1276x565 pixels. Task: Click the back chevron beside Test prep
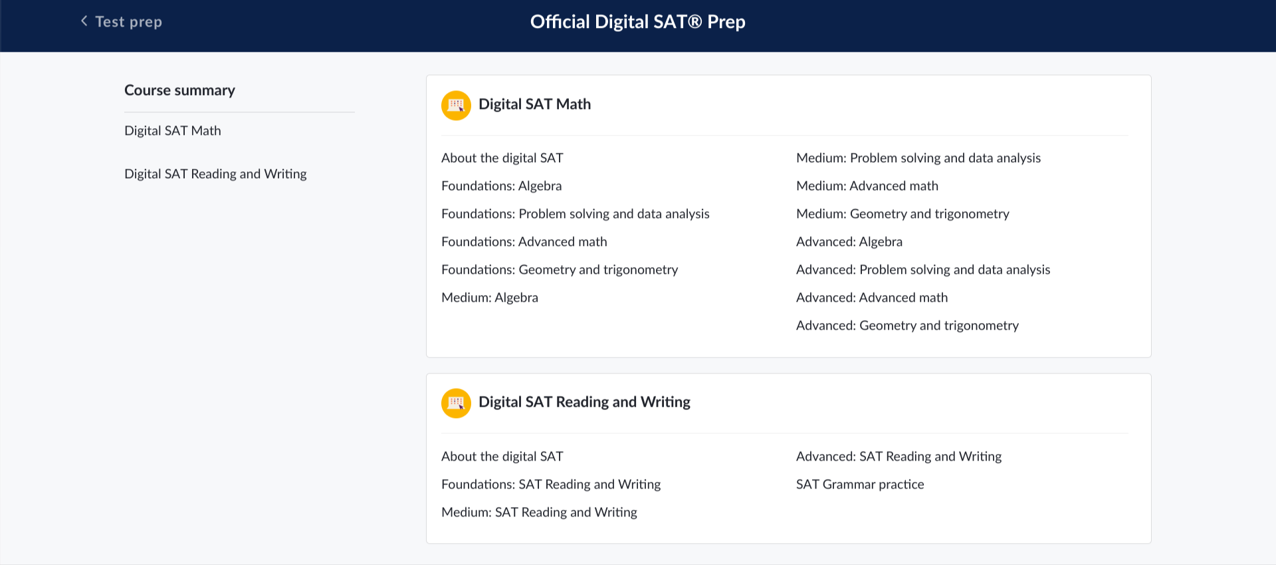click(84, 21)
